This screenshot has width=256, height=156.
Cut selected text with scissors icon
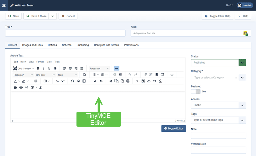click(111, 81)
